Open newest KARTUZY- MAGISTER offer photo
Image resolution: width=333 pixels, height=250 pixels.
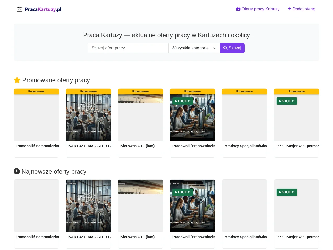pos(88,206)
